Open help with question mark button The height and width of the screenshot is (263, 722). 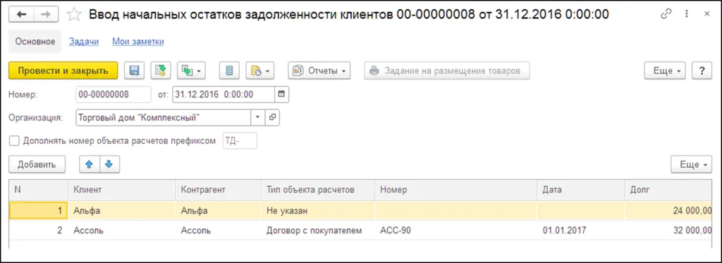pyautogui.click(x=702, y=71)
